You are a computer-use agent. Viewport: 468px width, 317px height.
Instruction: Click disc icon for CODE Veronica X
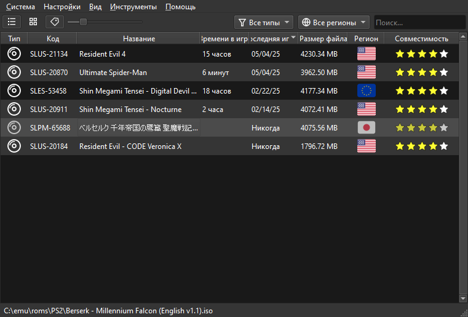14,146
